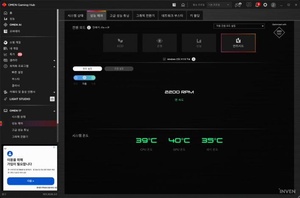Image resolution: width=300 pixels, height=198 pixels.
Task: Open 특가 deals with 39 badge
Action: 13,54
